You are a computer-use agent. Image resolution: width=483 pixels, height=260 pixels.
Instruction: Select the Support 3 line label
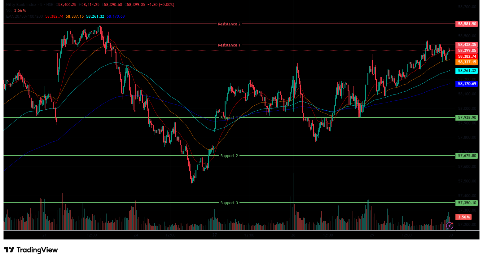(229, 203)
